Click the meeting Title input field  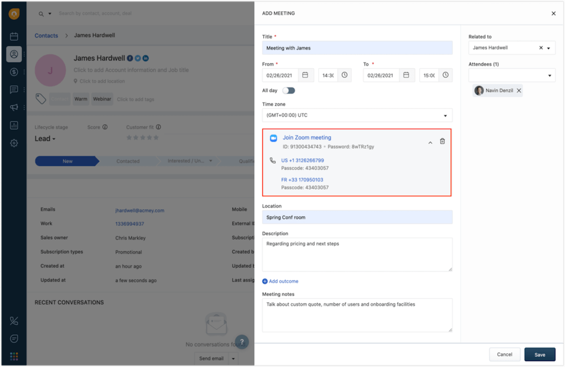(357, 47)
